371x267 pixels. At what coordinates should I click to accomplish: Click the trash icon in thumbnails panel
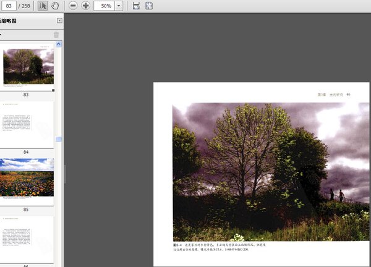(x=56, y=35)
